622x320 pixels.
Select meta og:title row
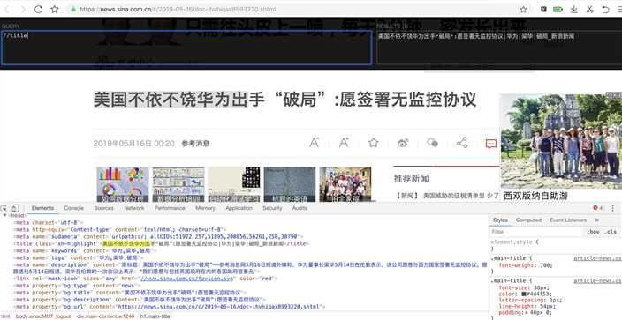tap(129, 293)
